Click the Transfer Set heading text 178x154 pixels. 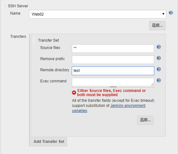point(48,40)
